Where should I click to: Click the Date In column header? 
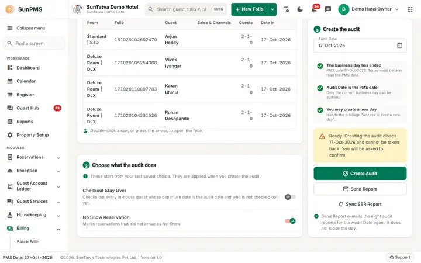pos(267,23)
